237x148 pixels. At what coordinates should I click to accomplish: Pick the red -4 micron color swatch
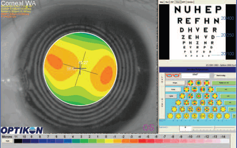click(x=142, y=141)
